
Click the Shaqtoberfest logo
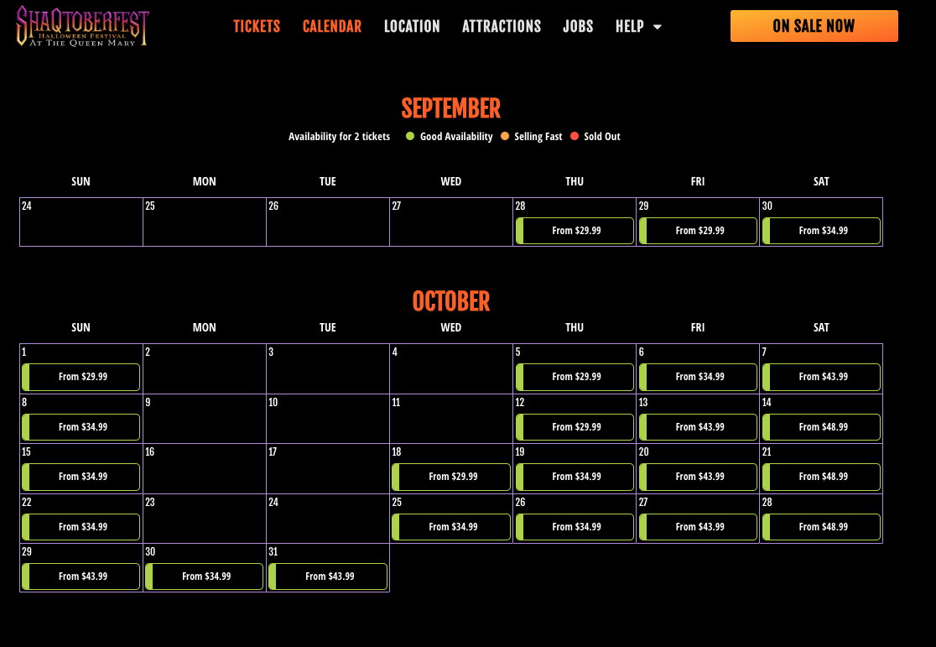point(82,26)
